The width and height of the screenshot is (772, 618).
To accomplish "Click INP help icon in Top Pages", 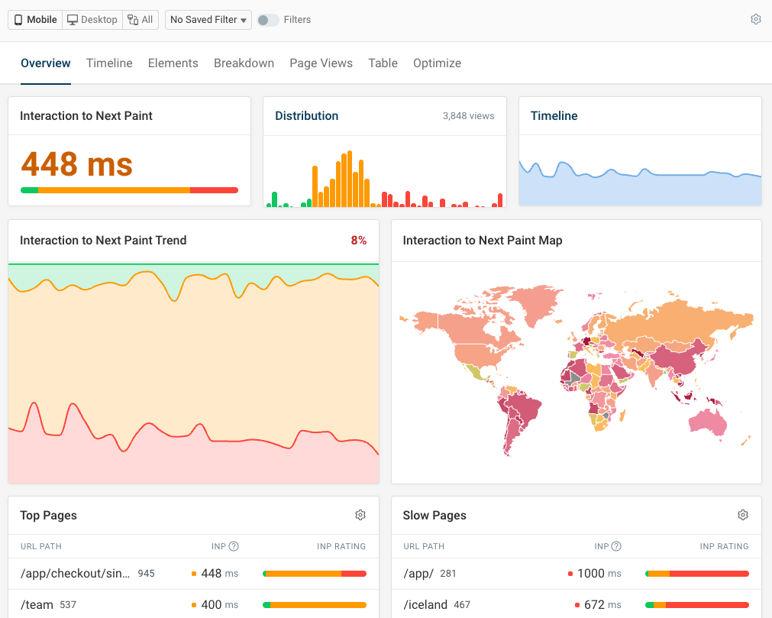I will coord(234,546).
